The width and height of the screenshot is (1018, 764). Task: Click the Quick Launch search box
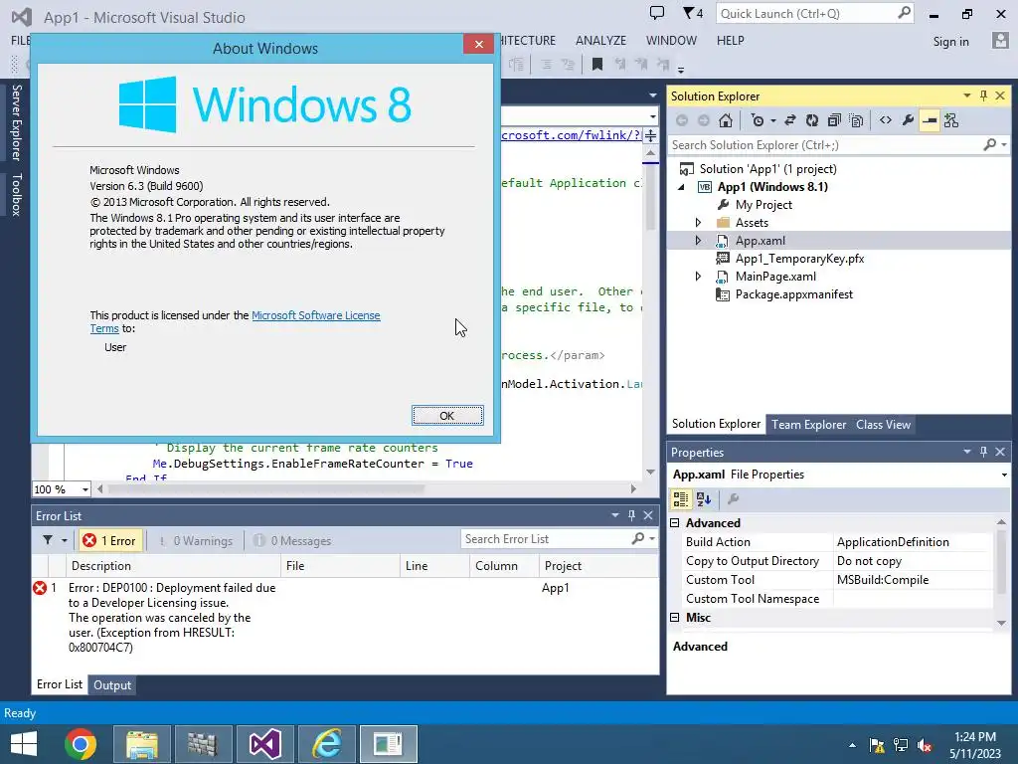pos(815,13)
